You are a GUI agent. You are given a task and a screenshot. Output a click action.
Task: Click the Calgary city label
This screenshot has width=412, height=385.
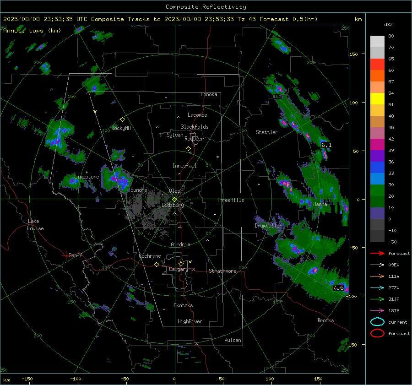(x=179, y=269)
